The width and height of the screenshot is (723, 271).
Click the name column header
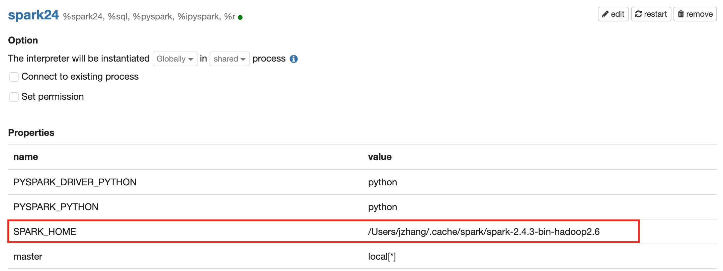tap(26, 157)
